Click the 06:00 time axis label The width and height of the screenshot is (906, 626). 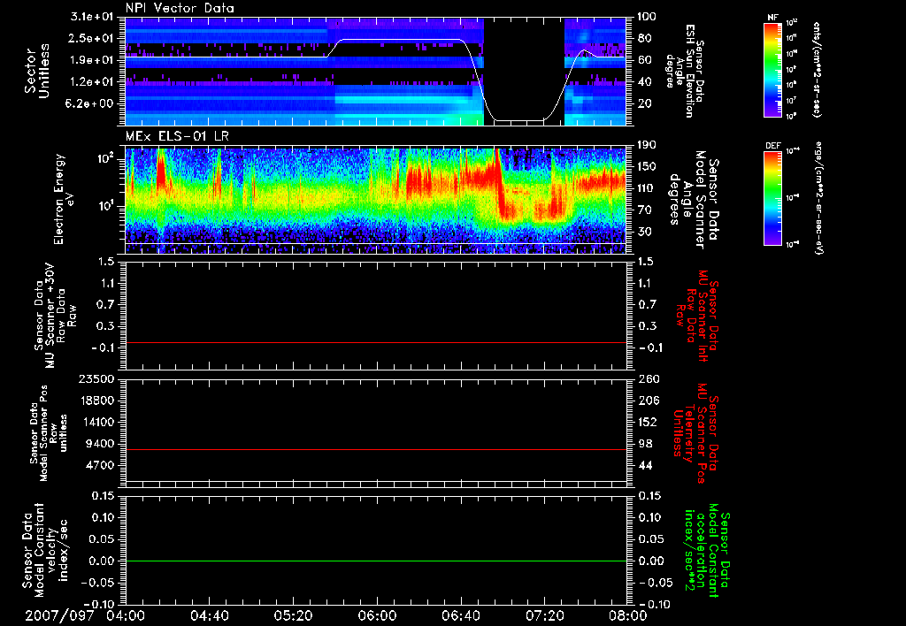point(376,615)
